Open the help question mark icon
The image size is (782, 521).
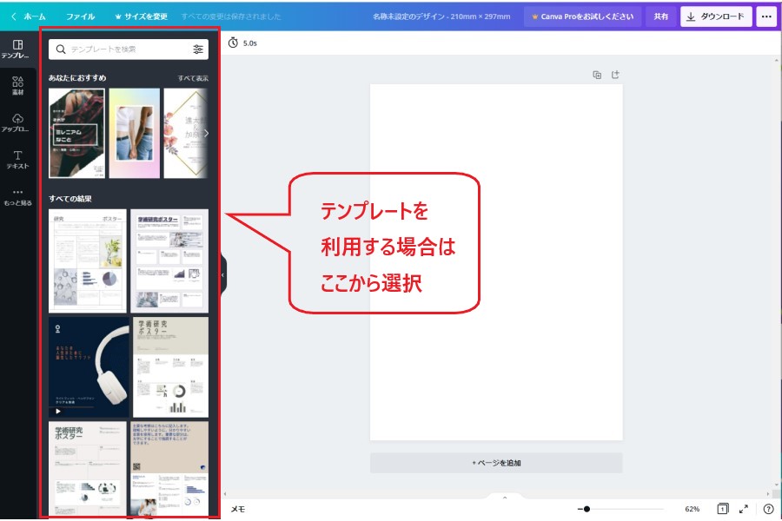pos(768,509)
